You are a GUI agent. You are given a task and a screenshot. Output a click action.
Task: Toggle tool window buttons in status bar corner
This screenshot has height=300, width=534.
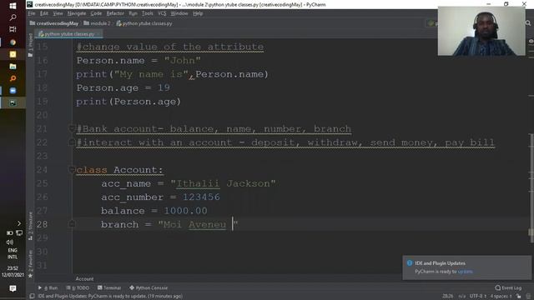[32, 297]
